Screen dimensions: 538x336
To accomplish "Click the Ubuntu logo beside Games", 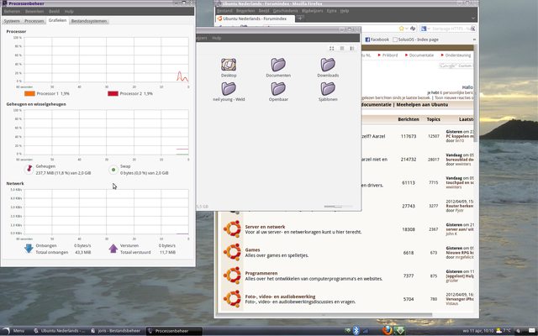I will tap(232, 253).
